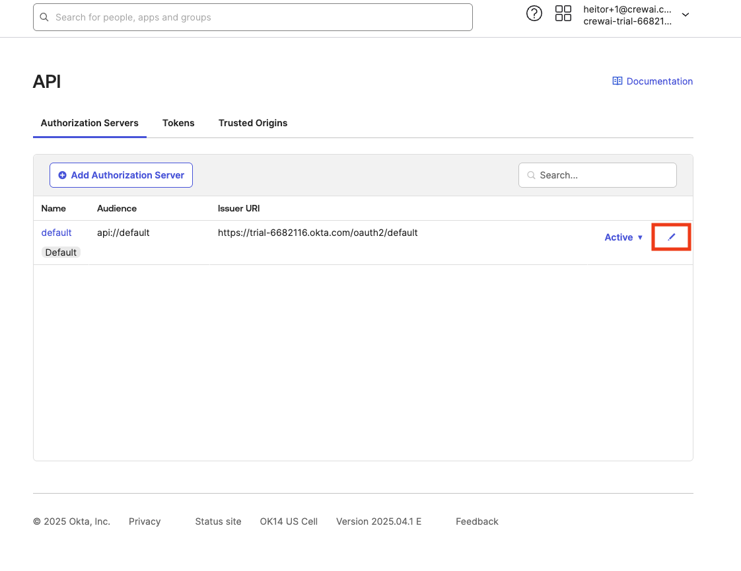Image resolution: width=741 pixels, height=571 pixels.
Task: Click the Add Authorization Server button
Action: [x=121, y=175]
